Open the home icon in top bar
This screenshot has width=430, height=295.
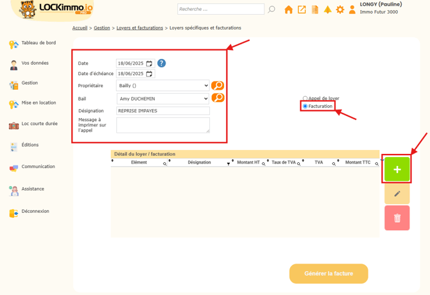pos(288,10)
